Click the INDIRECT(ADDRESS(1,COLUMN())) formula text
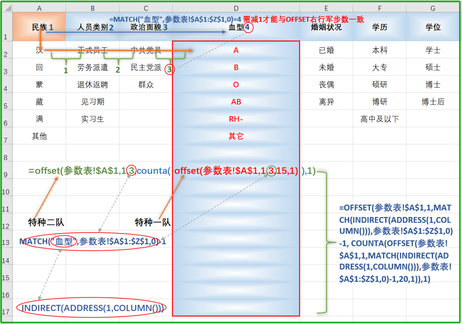The height and width of the screenshot is (324, 462). click(93, 308)
